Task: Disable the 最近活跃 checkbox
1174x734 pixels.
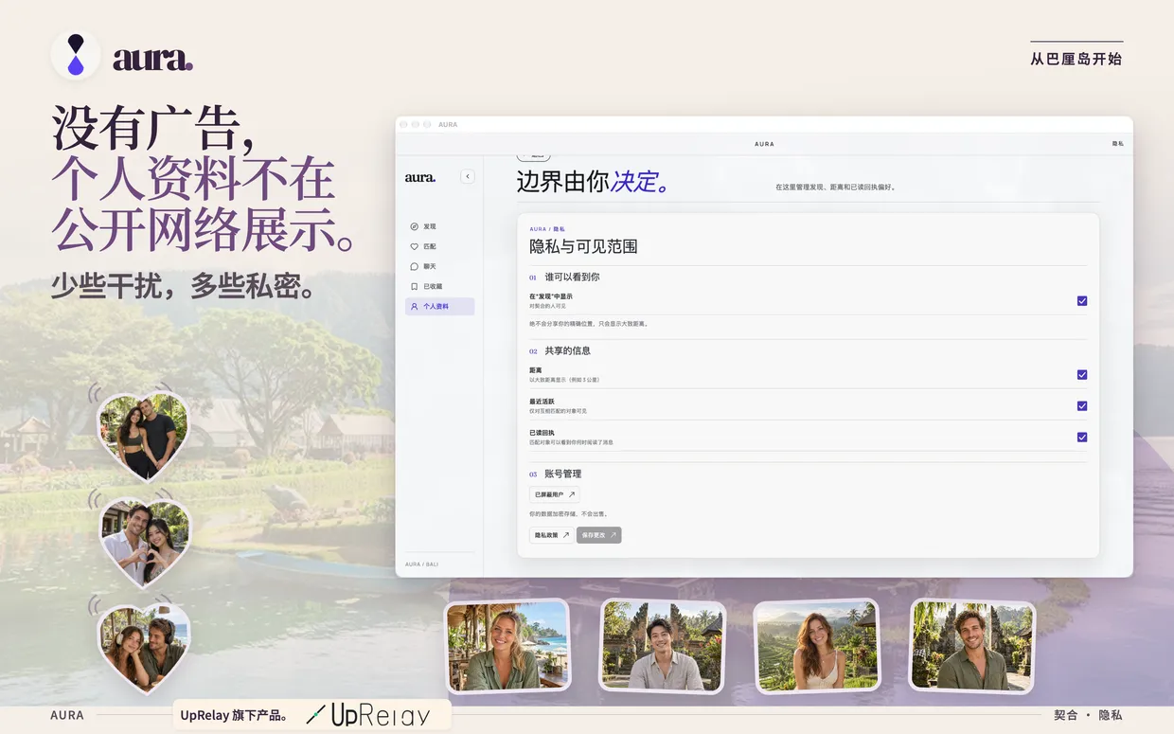Action: 1082,406
